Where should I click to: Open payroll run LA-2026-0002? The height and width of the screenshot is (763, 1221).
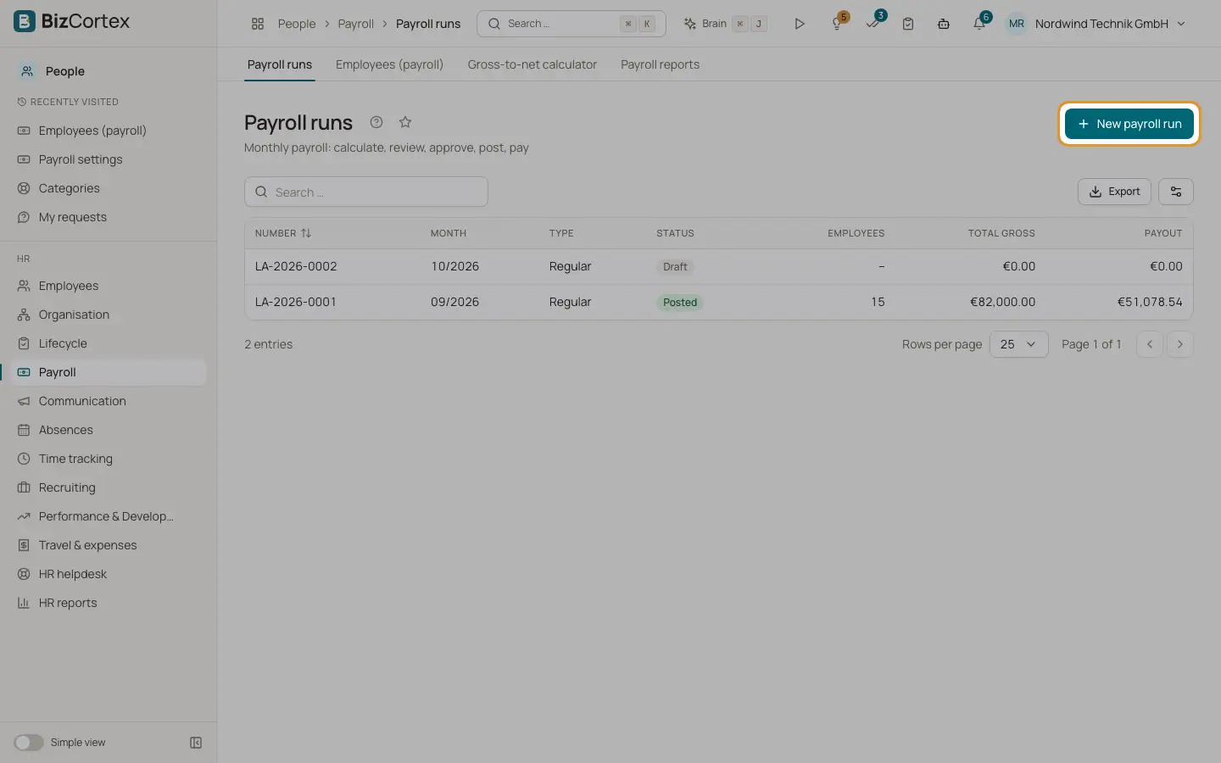pyautogui.click(x=719, y=266)
